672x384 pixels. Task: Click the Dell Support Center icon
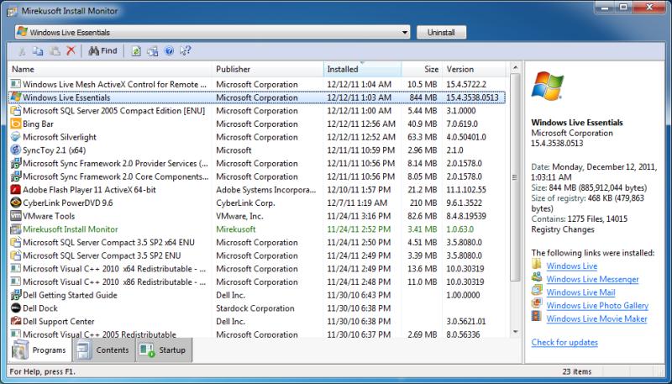(16, 322)
